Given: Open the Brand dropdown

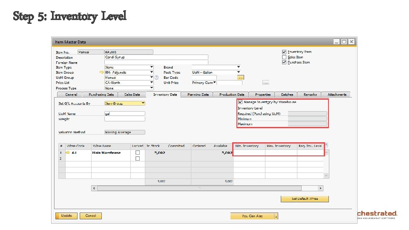Looking at the screenshot, I should (x=239, y=67).
